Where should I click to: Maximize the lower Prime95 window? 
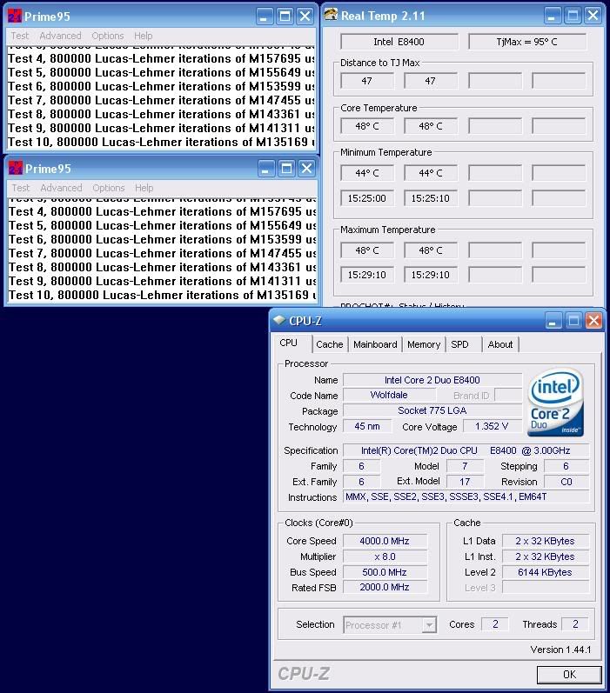pos(286,169)
